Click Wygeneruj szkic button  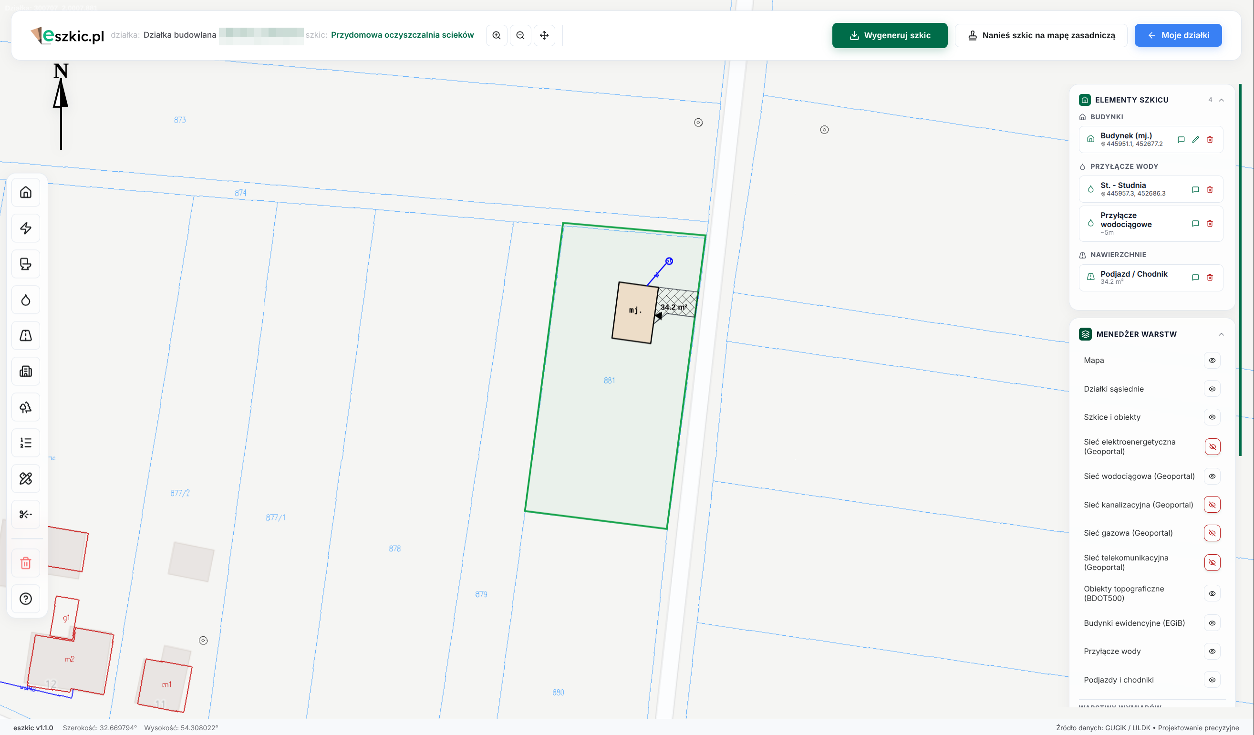pos(890,35)
